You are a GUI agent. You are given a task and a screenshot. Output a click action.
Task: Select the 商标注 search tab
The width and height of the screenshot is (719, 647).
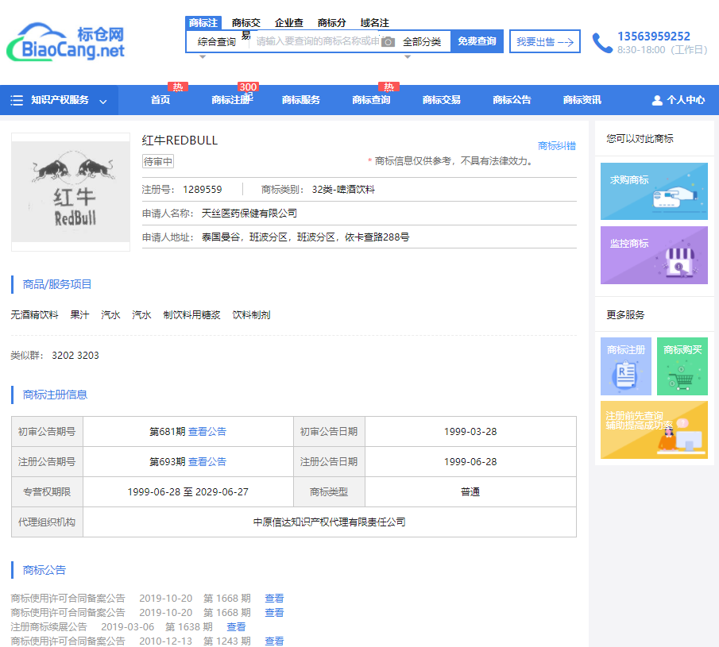click(x=203, y=23)
